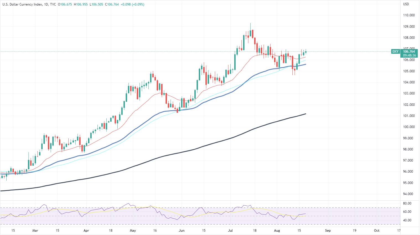Click the Mar label on the time axis

tap(35, 231)
